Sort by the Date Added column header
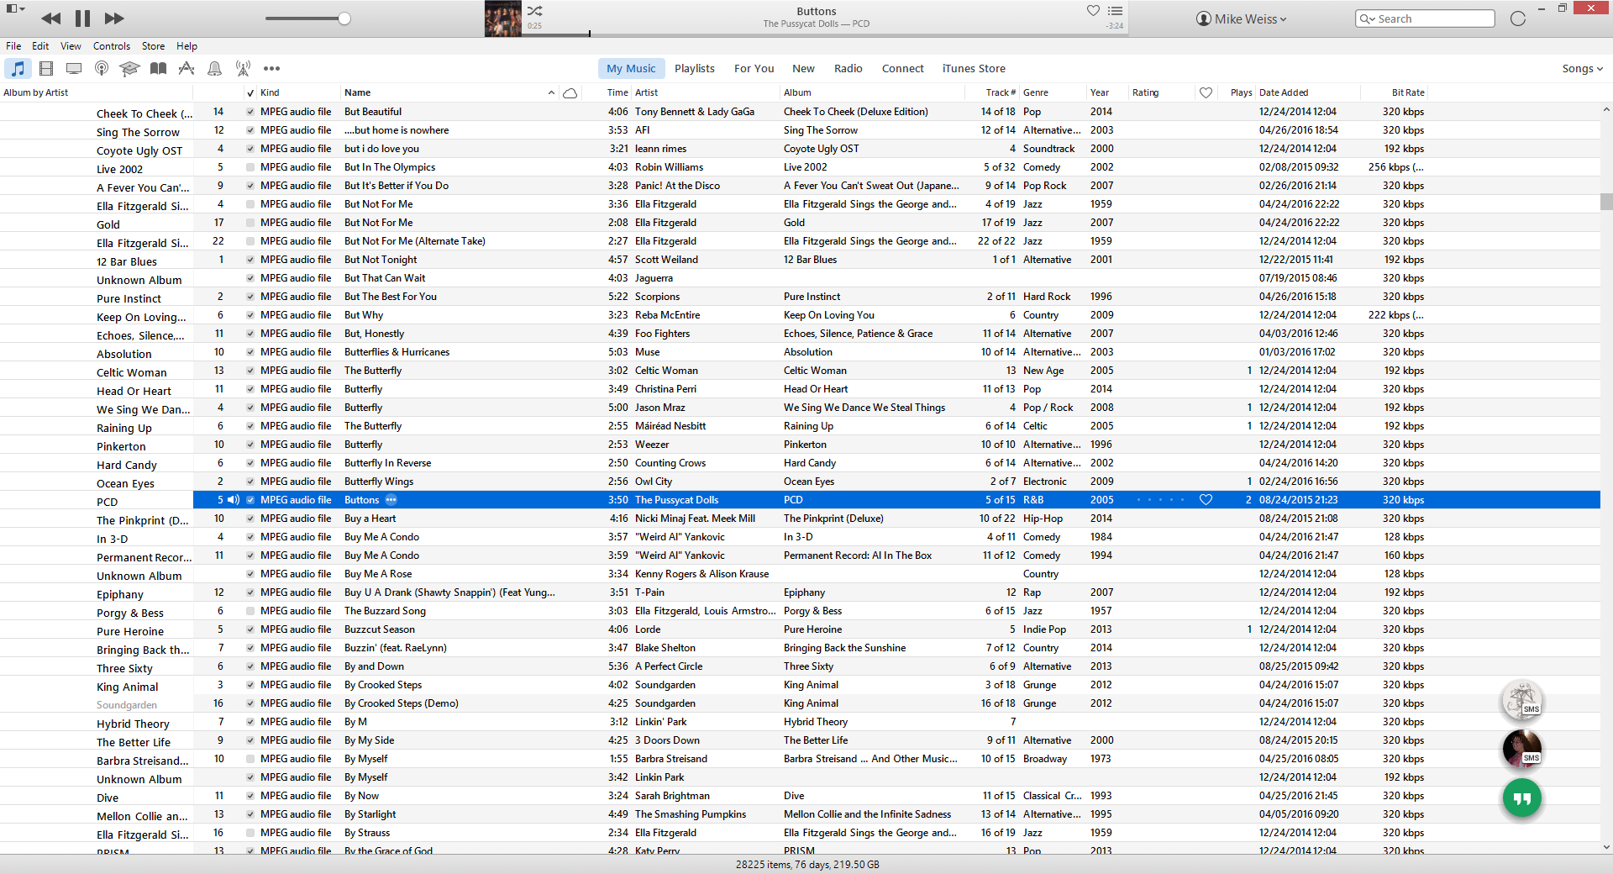This screenshot has width=1613, height=874. tap(1307, 93)
